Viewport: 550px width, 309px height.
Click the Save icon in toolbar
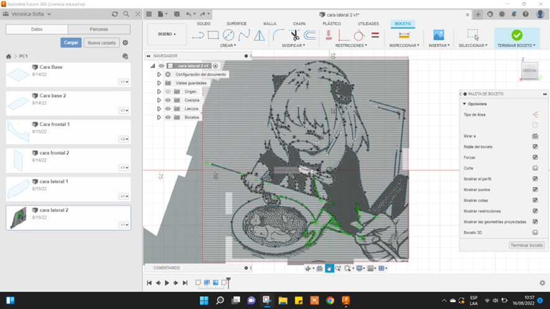coord(177,14)
